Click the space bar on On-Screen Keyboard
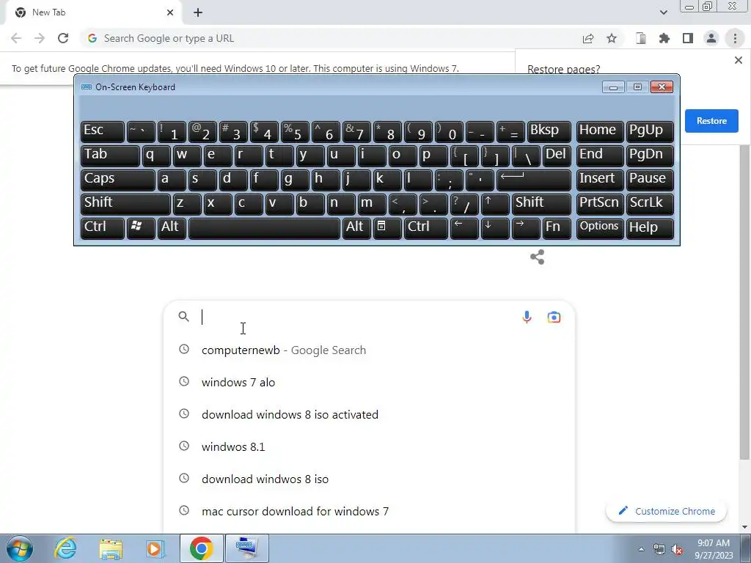Image resolution: width=751 pixels, height=563 pixels. [264, 228]
